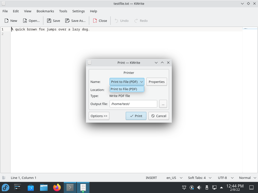Open the Dolphin file manager from the taskbar
Viewport: 258px width, 193px height.
[44, 187]
